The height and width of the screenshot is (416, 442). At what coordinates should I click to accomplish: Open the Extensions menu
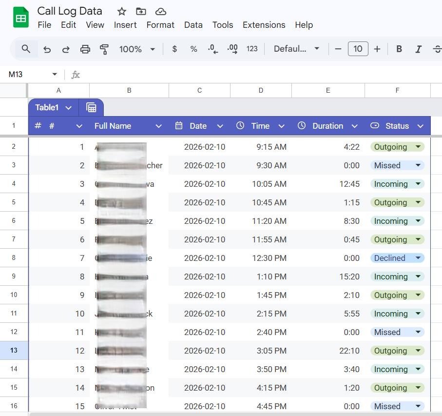pos(264,25)
